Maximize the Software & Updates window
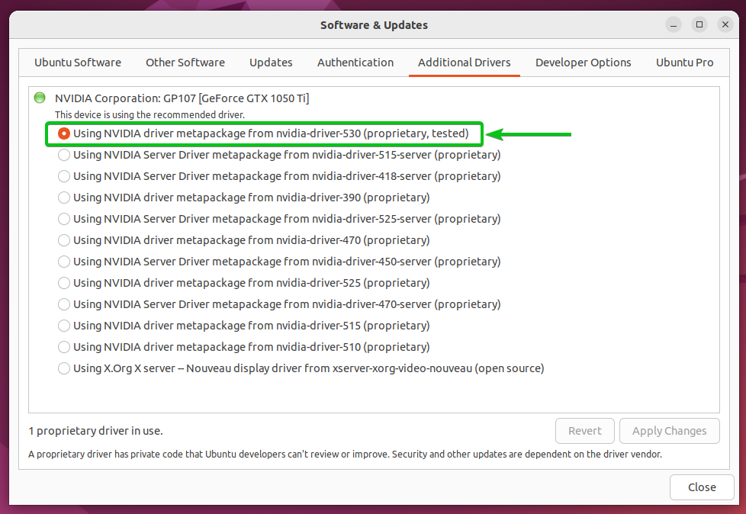Screen dimensions: 746x514 point(699,24)
